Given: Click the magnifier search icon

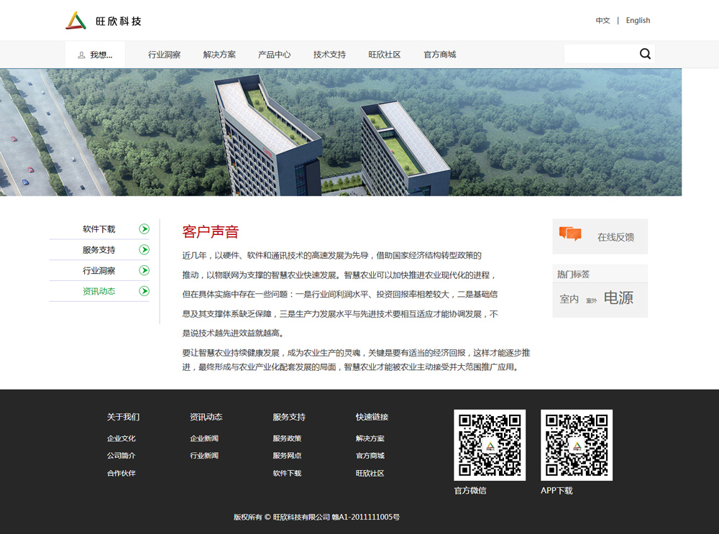Looking at the screenshot, I should click(x=645, y=54).
